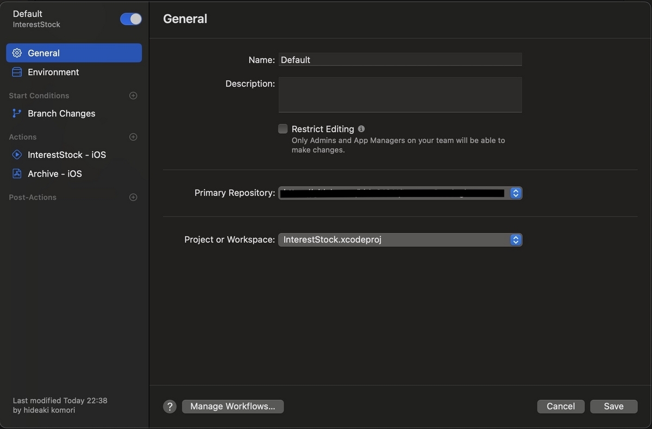The image size is (652, 429).
Task: Cancel the workflow edits
Action: pyautogui.click(x=561, y=406)
